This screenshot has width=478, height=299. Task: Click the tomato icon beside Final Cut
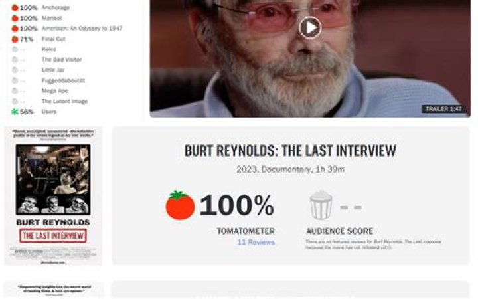tap(15, 39)
